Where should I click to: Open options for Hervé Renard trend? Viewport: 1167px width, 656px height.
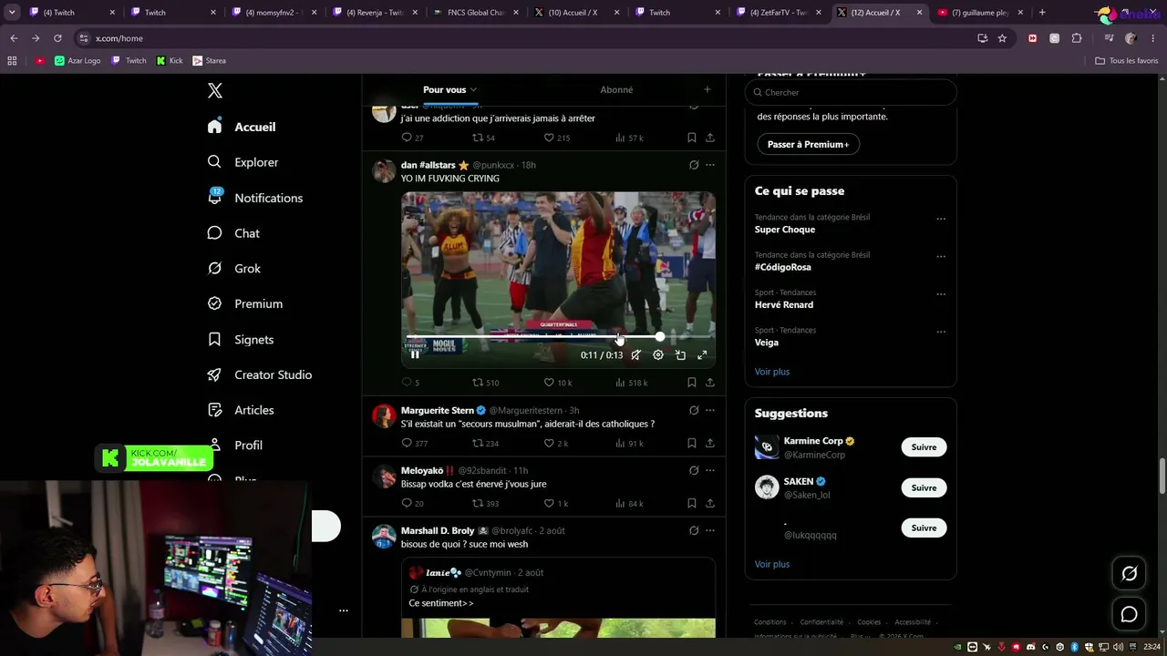tap(941, 294)
